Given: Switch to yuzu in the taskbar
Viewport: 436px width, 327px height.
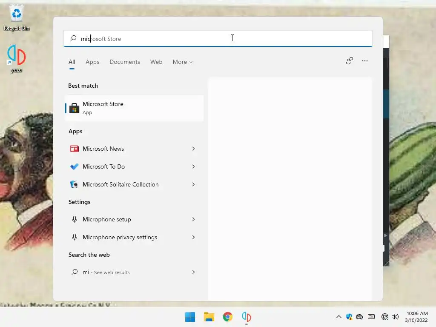Looking at the screenshot, I should (x=247, y=317).
